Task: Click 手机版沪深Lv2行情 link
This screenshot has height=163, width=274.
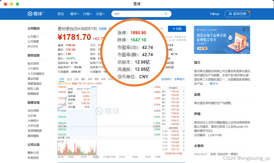Action: [173, 153]
